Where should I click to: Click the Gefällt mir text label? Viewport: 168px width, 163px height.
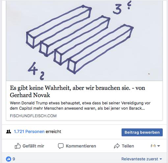pos(33,146)
